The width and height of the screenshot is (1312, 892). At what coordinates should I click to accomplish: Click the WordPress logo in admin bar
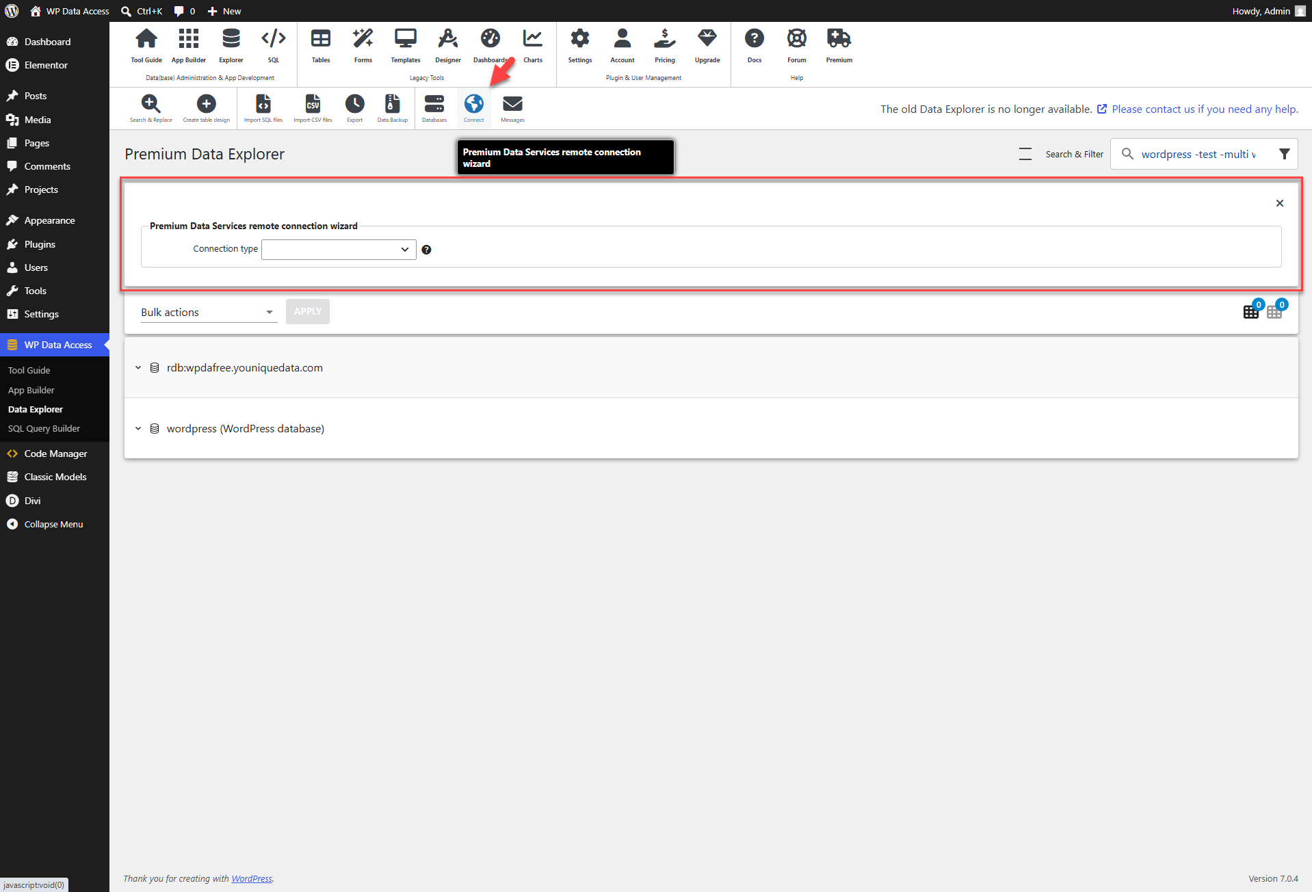point(12,11)
